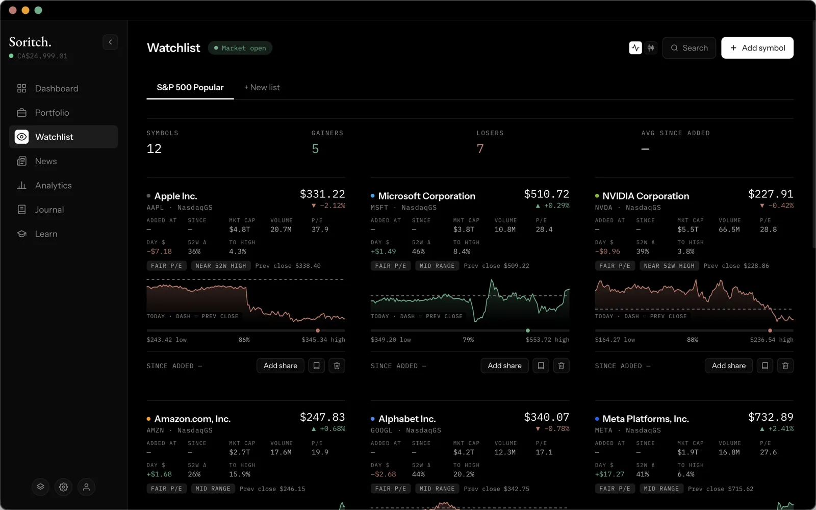This screenshot has width=816, height=510.
Task: Select the S&P 500 Popular tab
Action: tap(190, 88)
